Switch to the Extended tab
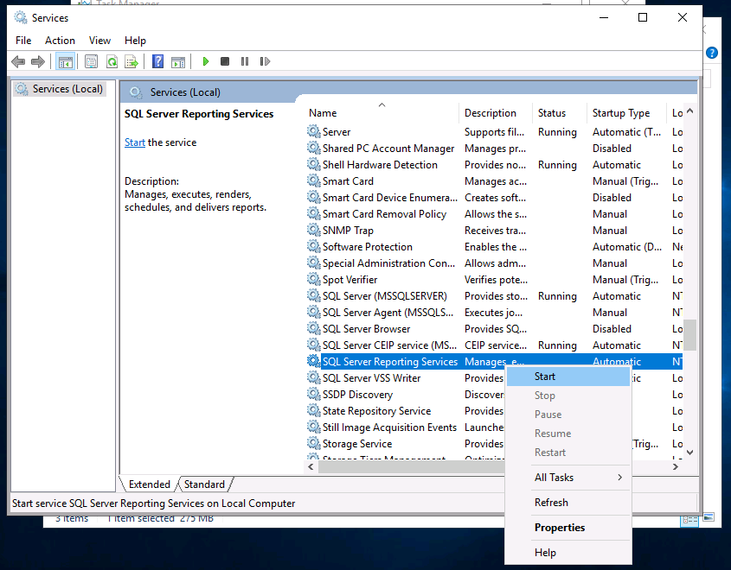This screenshot has width=731, height=570. click(x=149, y=484)
